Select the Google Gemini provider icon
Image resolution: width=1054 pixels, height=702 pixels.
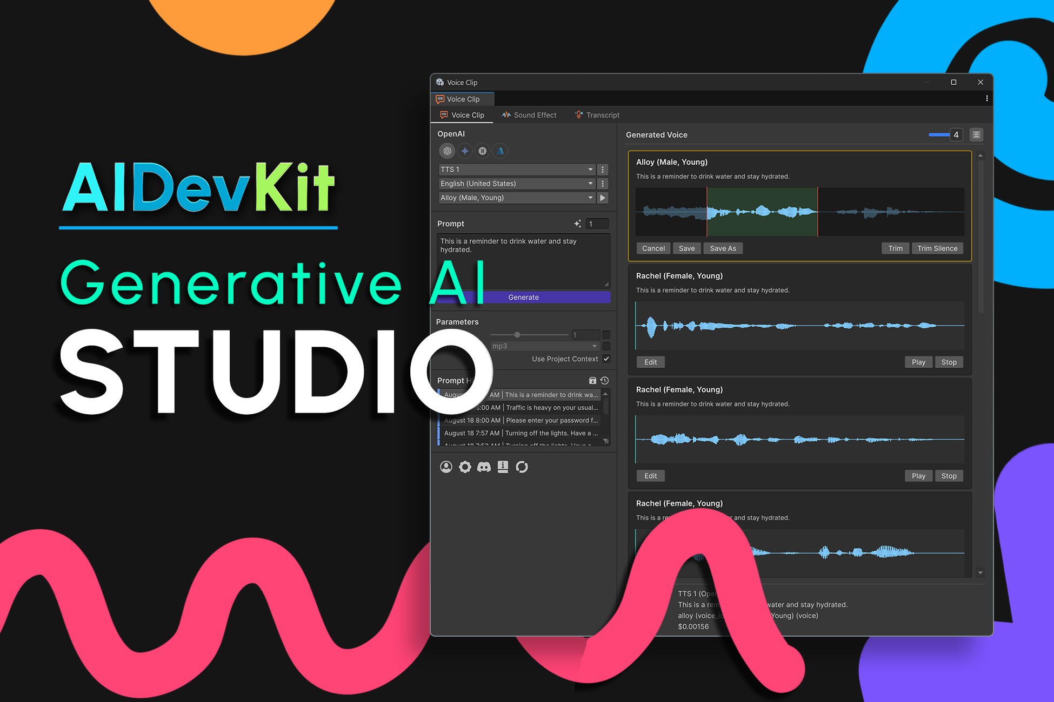pyautogui.click(x=465, y=151)
